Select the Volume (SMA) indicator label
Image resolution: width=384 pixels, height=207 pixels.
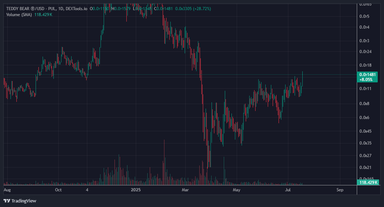(x=19, y=15)
